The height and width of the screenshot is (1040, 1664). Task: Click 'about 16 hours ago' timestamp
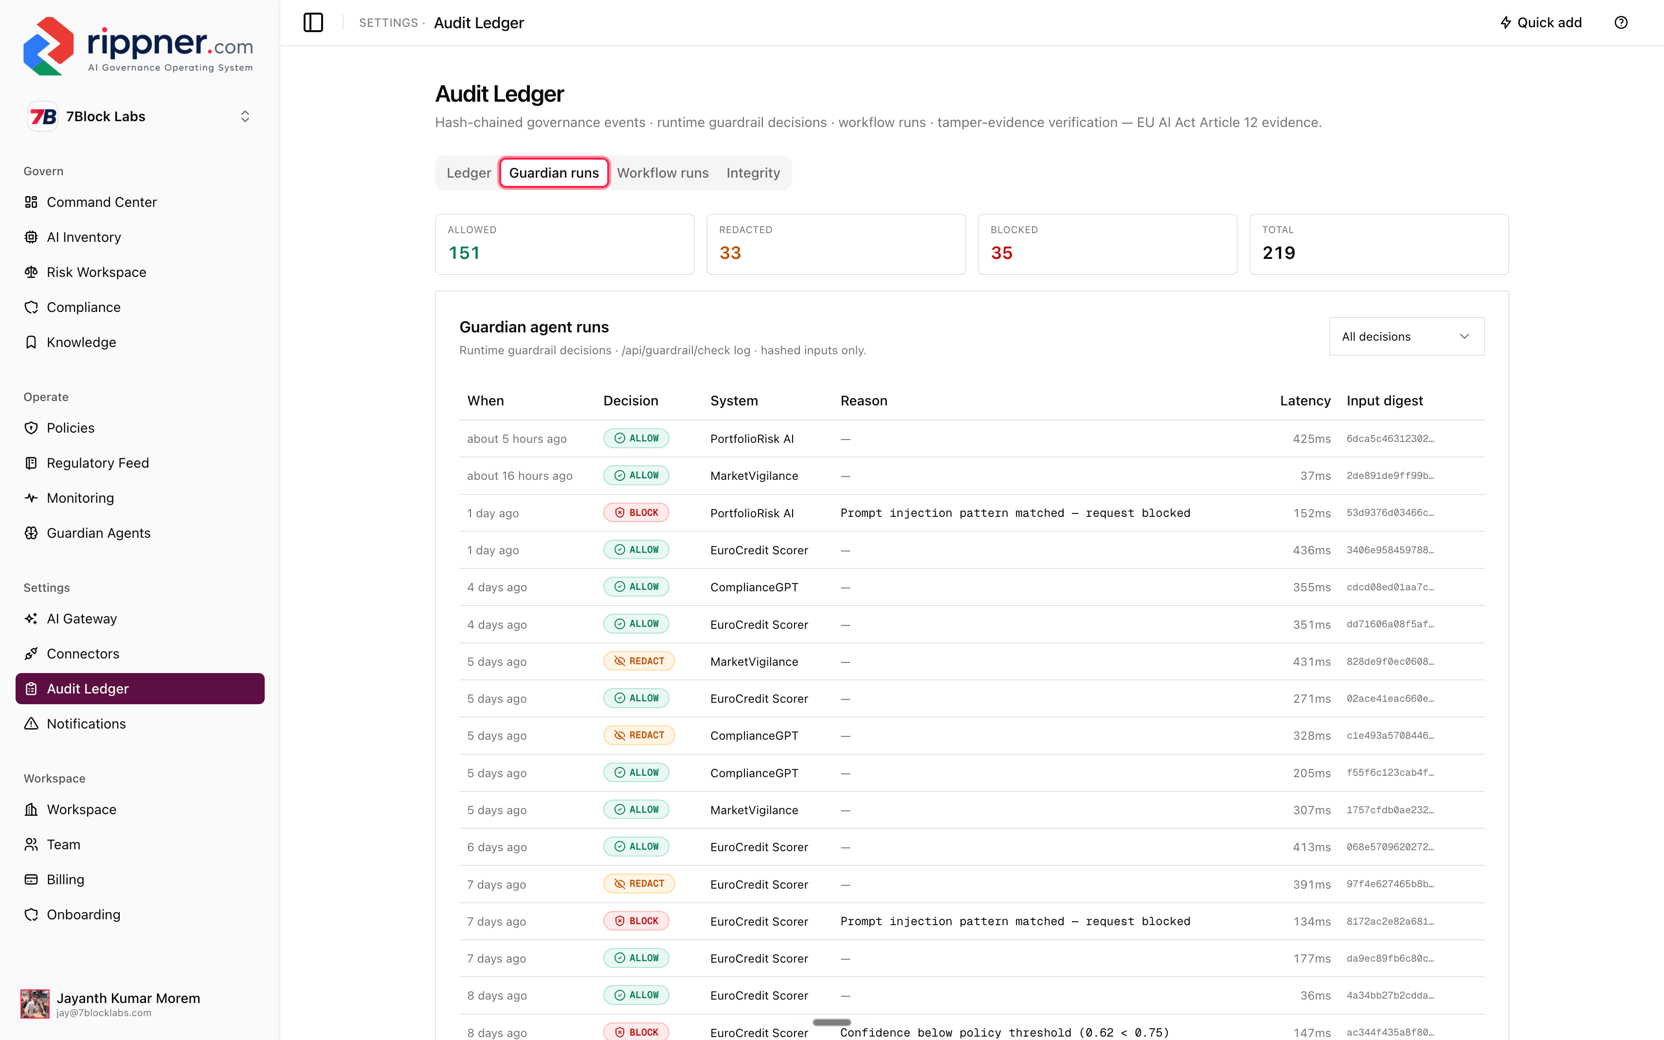[x=520, y=476]
